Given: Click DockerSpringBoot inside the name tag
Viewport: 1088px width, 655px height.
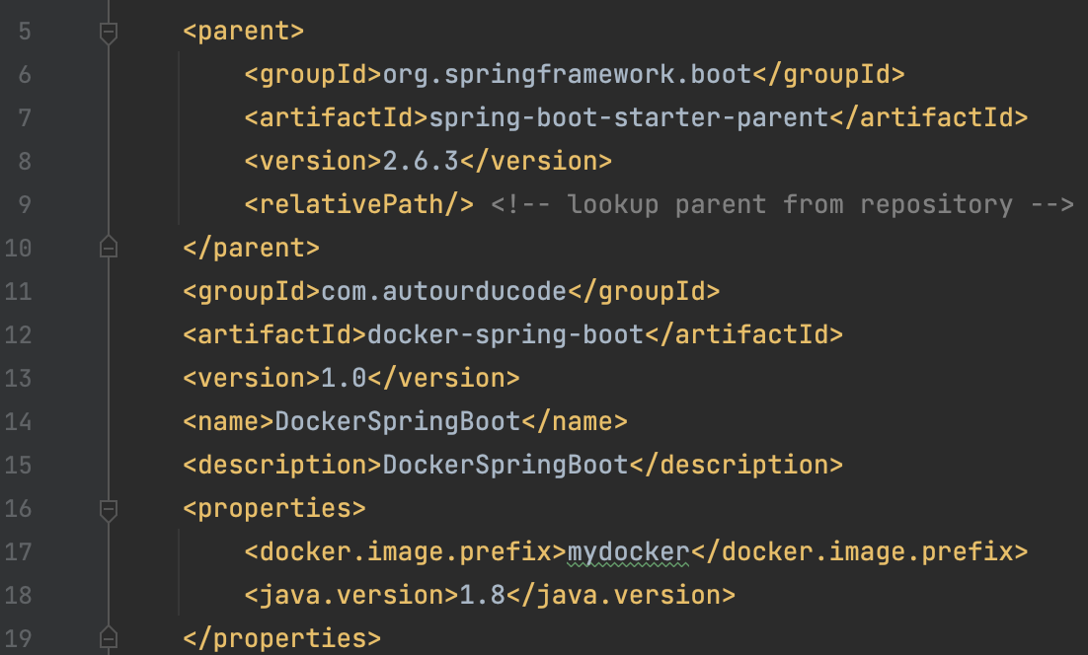Looking at the screenshot, I should click(397, 421).
